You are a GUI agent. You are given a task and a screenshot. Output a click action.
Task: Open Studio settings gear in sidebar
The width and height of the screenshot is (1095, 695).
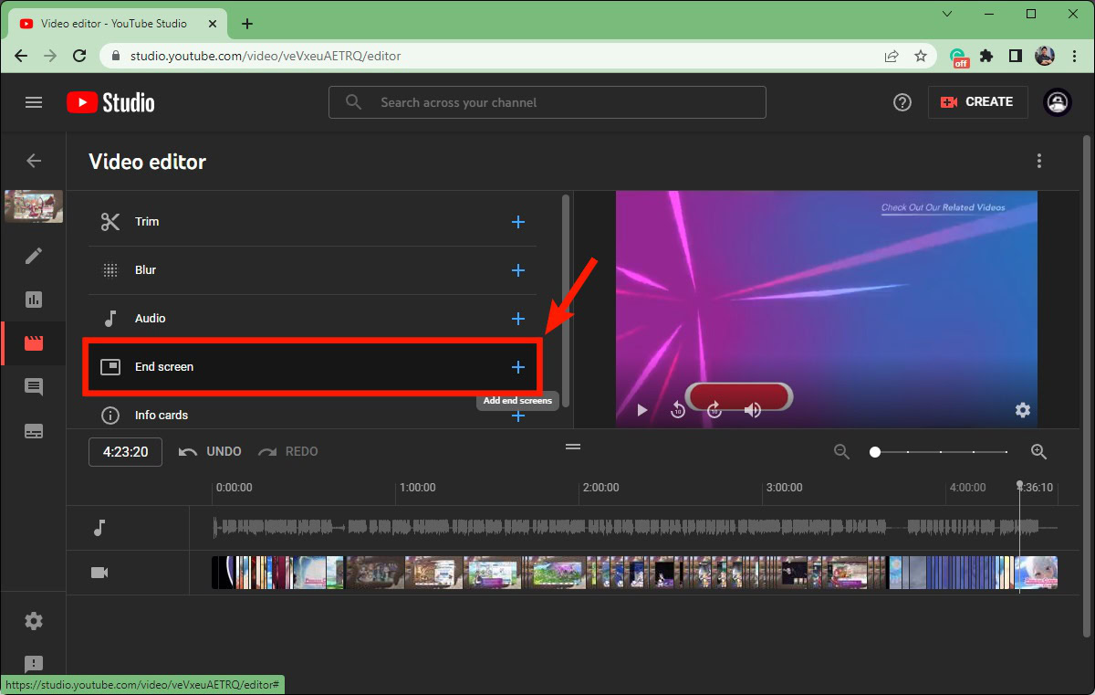pos(34,621)
